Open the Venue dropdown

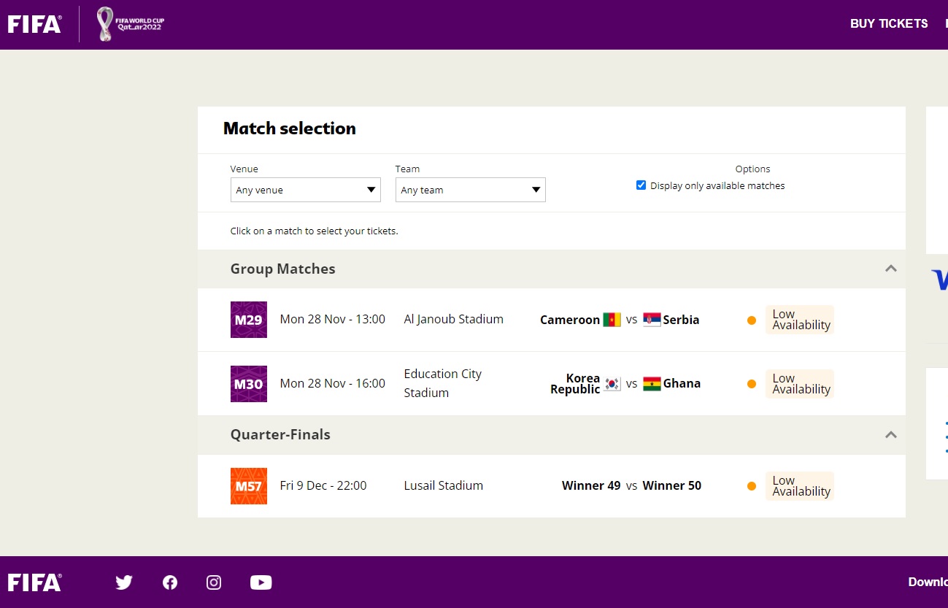point(305,190)
